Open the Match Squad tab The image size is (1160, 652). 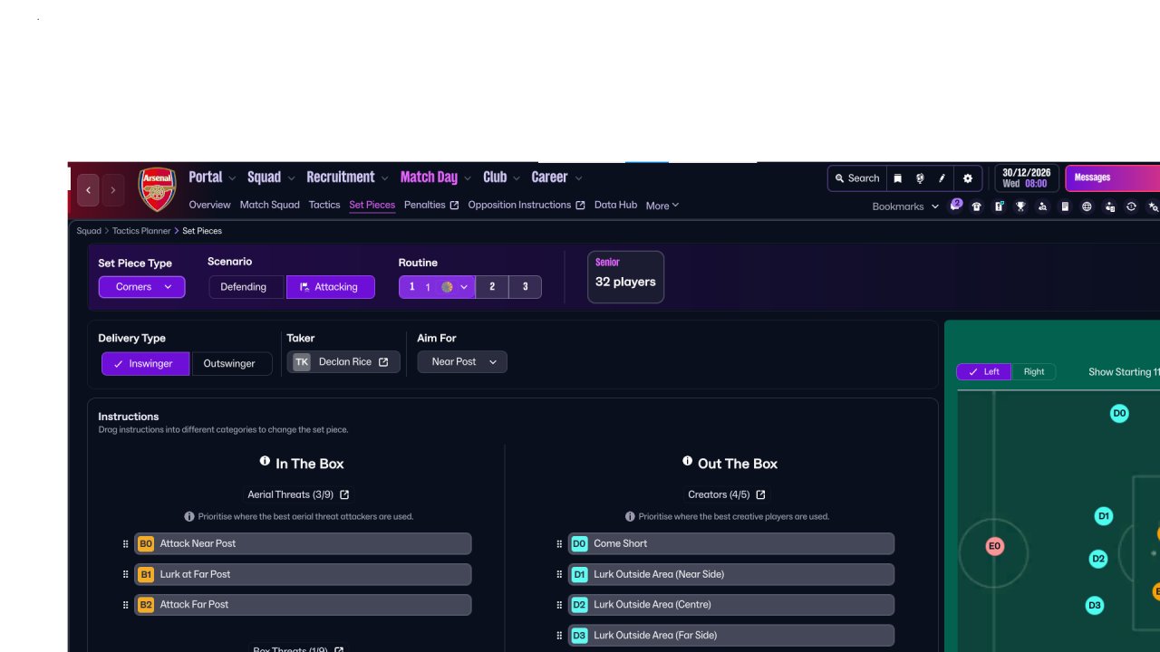pos(270,205)
